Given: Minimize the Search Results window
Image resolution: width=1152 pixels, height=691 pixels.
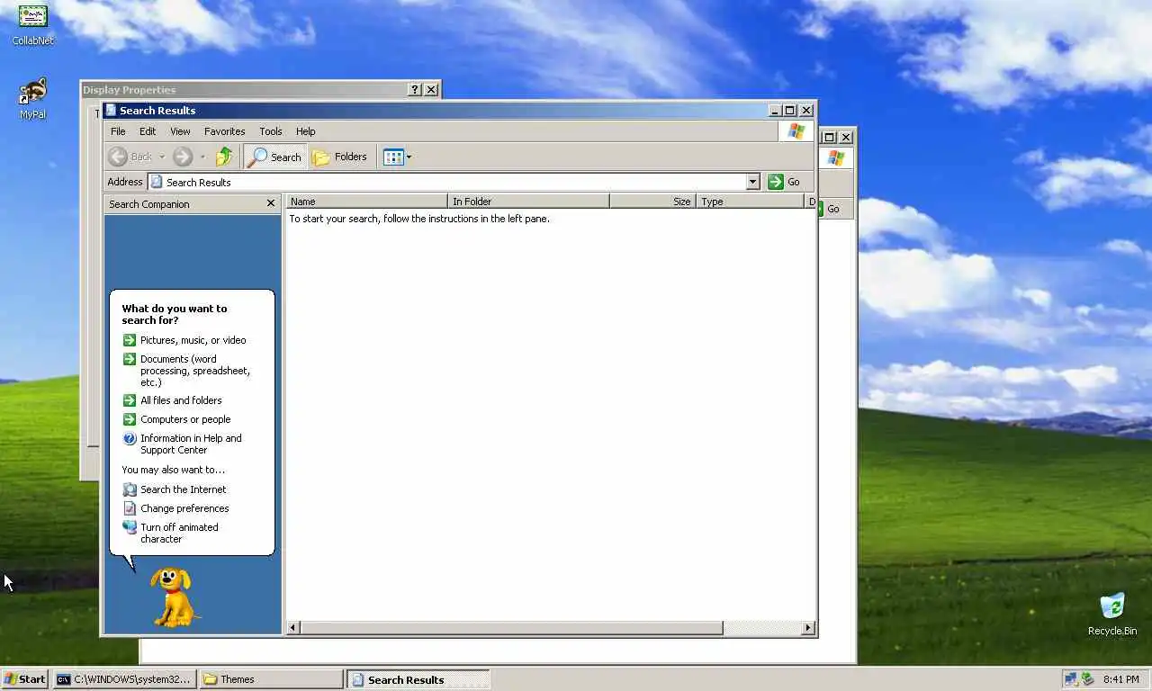Looking at the screenshot, I should point(775,110).
